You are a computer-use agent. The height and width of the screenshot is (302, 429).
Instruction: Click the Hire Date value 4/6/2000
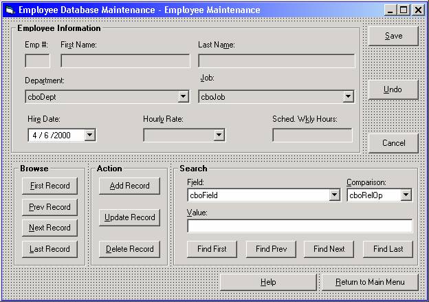click(52, 136)
